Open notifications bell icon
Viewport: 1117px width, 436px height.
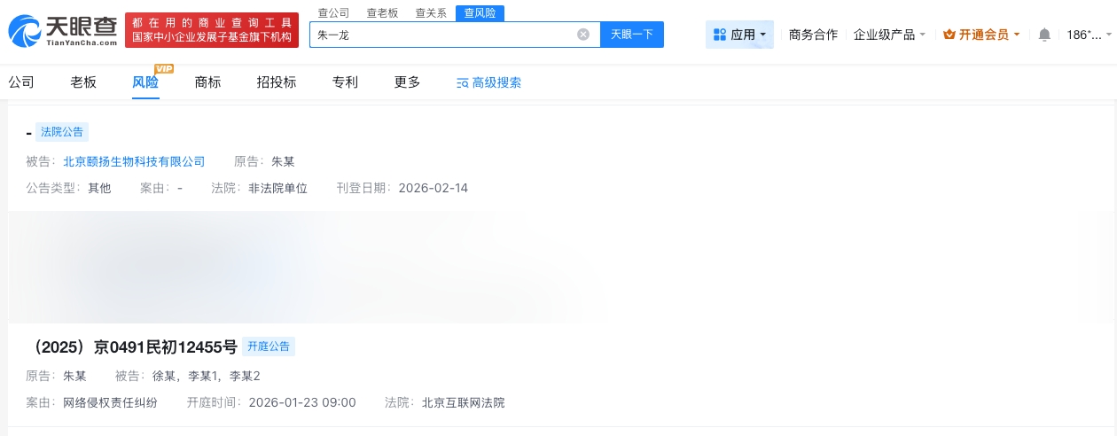(1044, 35)
